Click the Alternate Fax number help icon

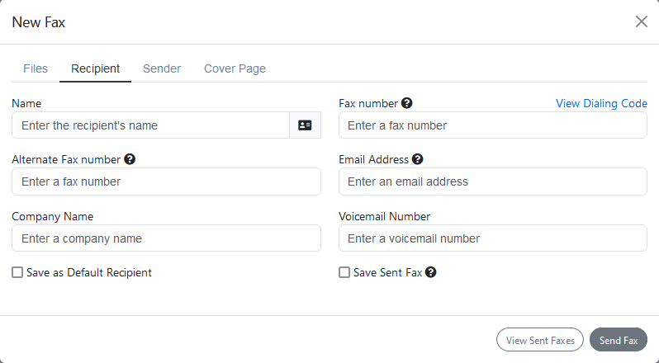(130, 159)
